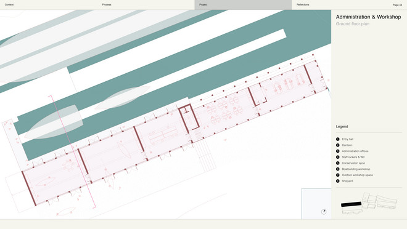Click the pink section cut line
407x229 pixels.
pyautogui.click(x=73, y=153)
